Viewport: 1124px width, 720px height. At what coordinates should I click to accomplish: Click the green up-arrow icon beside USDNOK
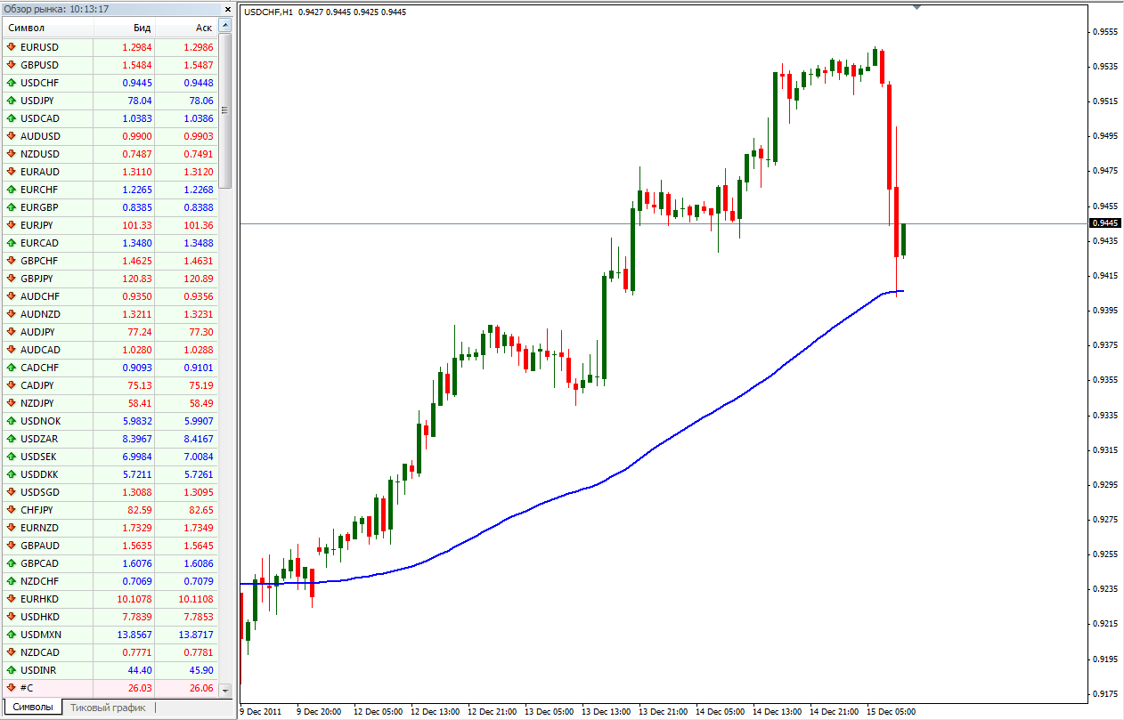[x=12, y=421]
